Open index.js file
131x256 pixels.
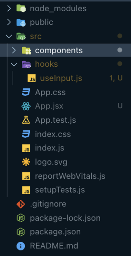65,148
